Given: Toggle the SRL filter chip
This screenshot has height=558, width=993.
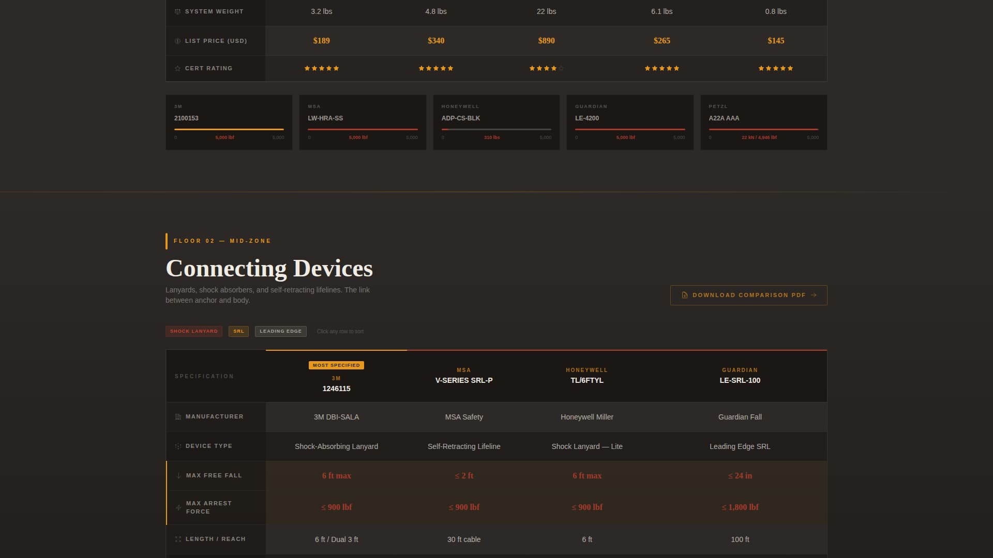Looking at the screenshot, I should [x=238, y=331].
